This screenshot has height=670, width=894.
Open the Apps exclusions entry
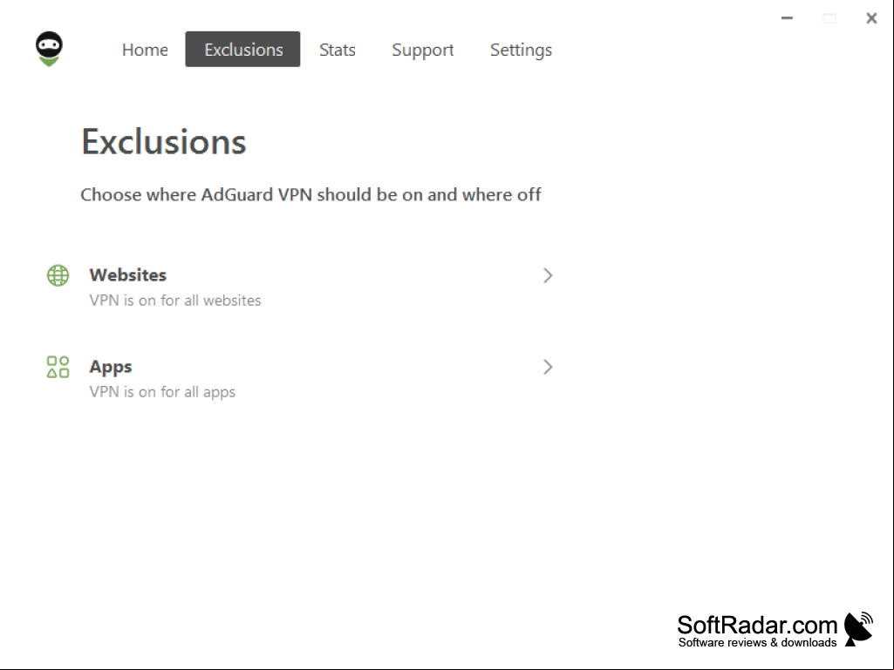pyautogui.click(x=300, y=378)
